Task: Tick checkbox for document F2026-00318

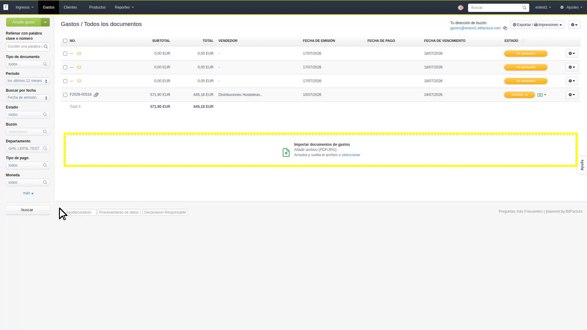Action: [x=65, y=95]
